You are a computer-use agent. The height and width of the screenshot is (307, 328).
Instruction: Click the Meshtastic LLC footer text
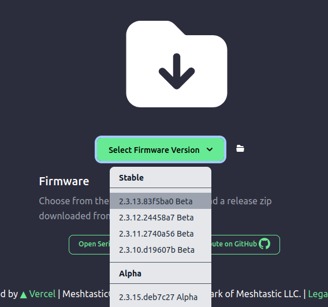[269, 294]
